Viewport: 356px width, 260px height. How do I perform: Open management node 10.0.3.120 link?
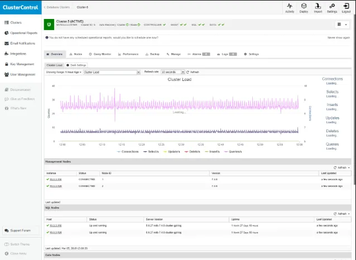[x=56, y=186]
